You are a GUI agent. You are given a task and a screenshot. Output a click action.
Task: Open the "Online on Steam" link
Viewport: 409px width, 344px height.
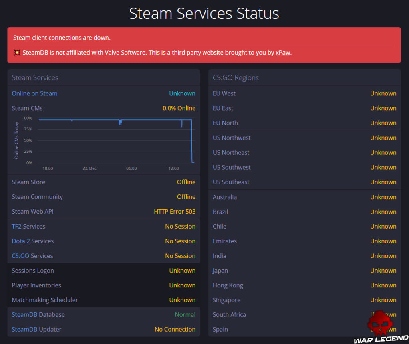pyautogui.click(x=34, y=93)
